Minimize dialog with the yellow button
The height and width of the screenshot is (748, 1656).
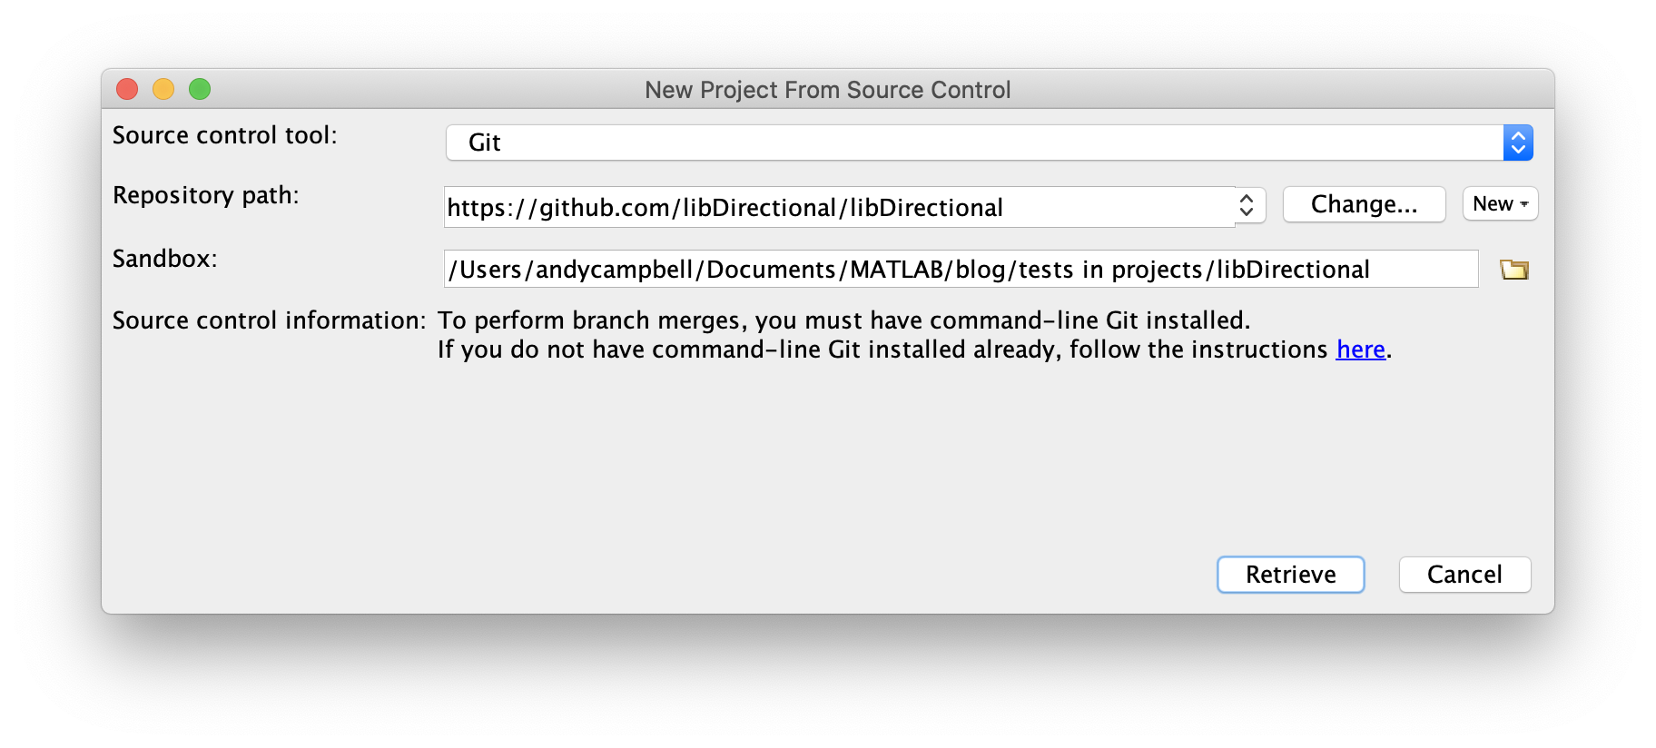pyautogui.click(x=163, y=89)
